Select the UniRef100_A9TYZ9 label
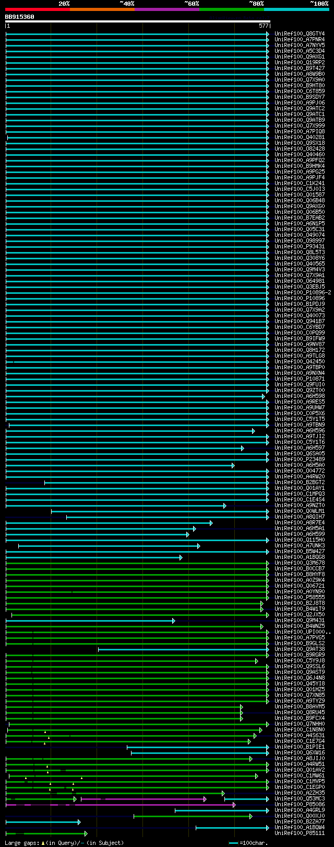The height and width of the screenshot is (847, 334). click(x=300, y=701)
